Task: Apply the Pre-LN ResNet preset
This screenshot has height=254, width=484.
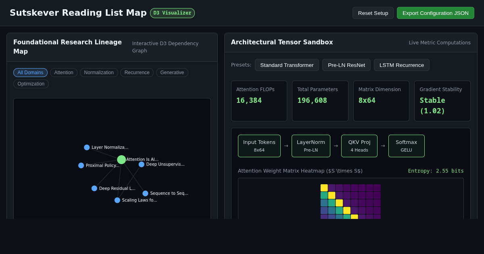Action: tap(346, 65)
